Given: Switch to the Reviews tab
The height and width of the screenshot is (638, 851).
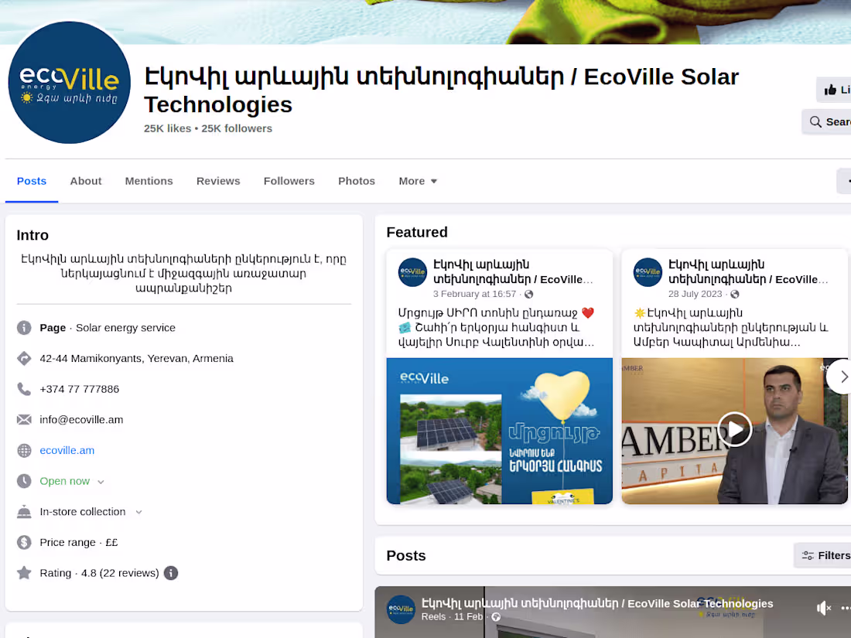Looking at the screenshot, I should click(218, 181).
